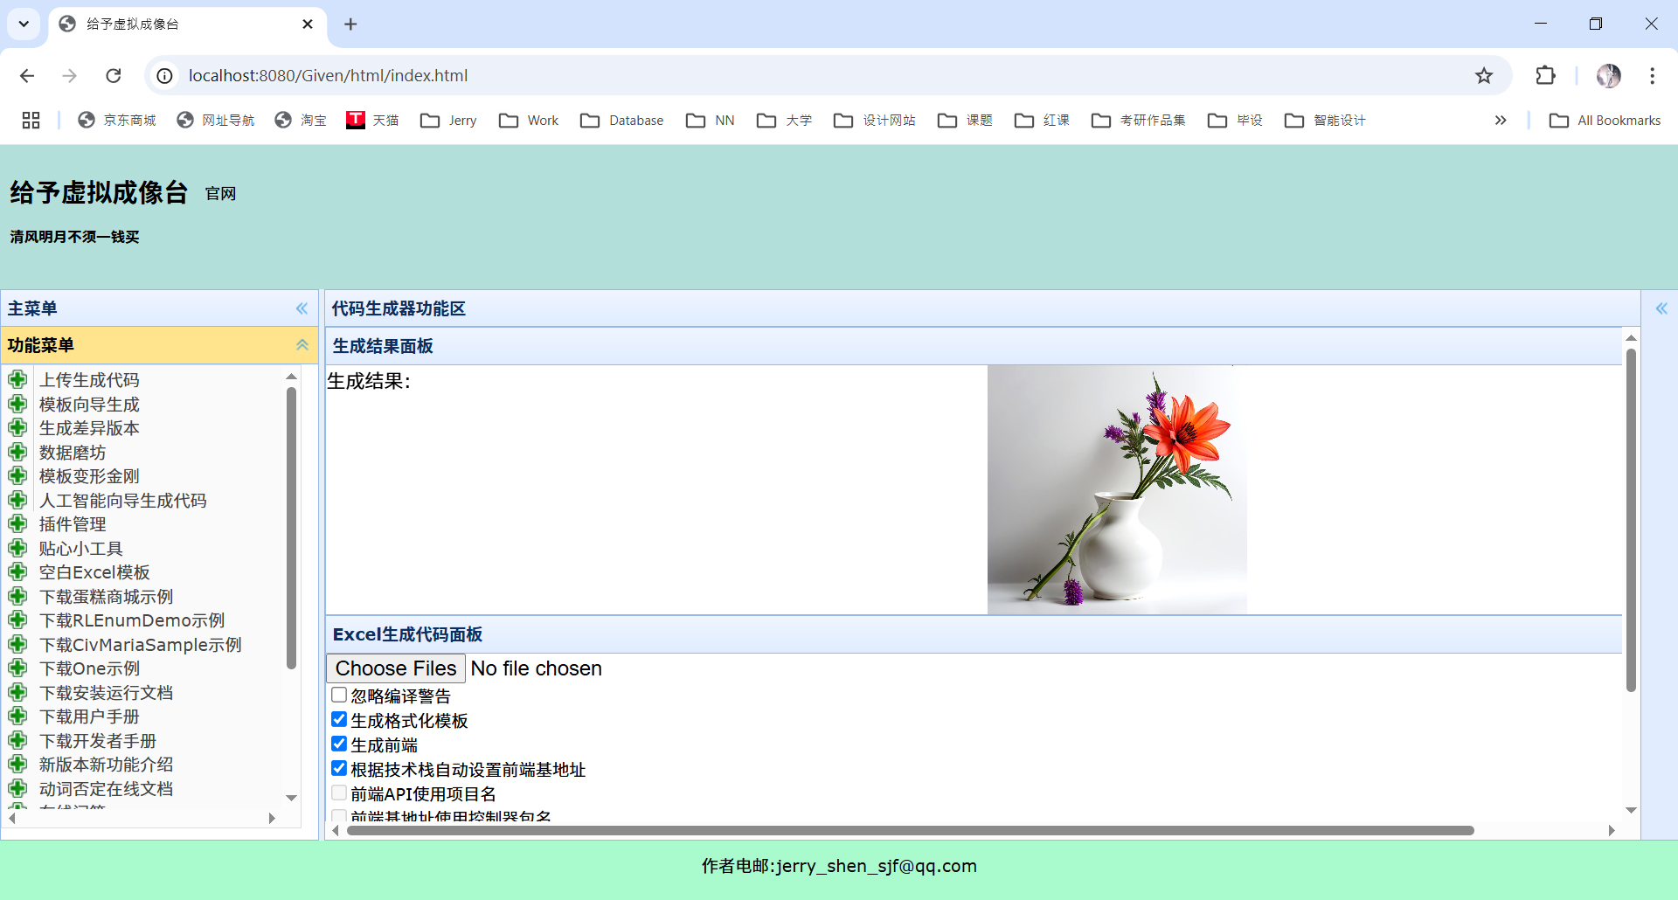Click the plus icon next to 下载用户手册
Image resolution: width=1678 pixels, height=900 pixels.
[x=18, y=716]
